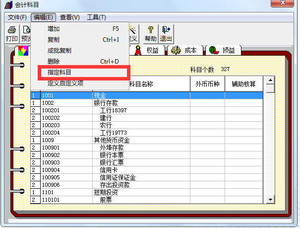Switch to the 损益 tab
The height and width of the screenshot is (228, 300).
point(223,51)
